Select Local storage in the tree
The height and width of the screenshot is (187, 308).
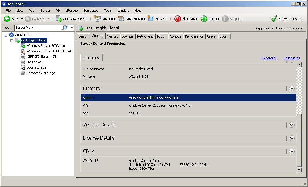36,67
